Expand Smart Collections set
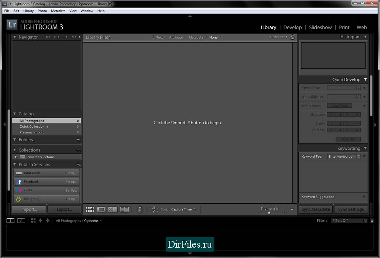The image size is (380, 258). [x=16, y=157]
